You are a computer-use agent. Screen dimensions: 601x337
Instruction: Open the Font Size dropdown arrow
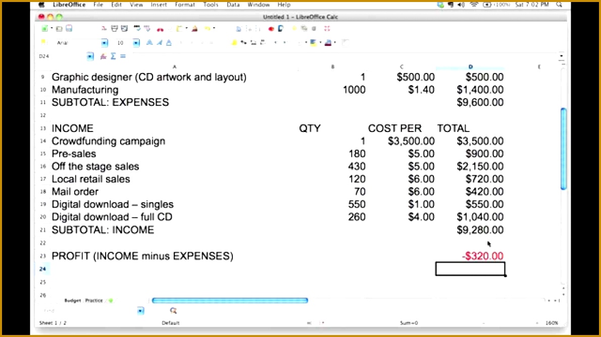tap(136, 43)
